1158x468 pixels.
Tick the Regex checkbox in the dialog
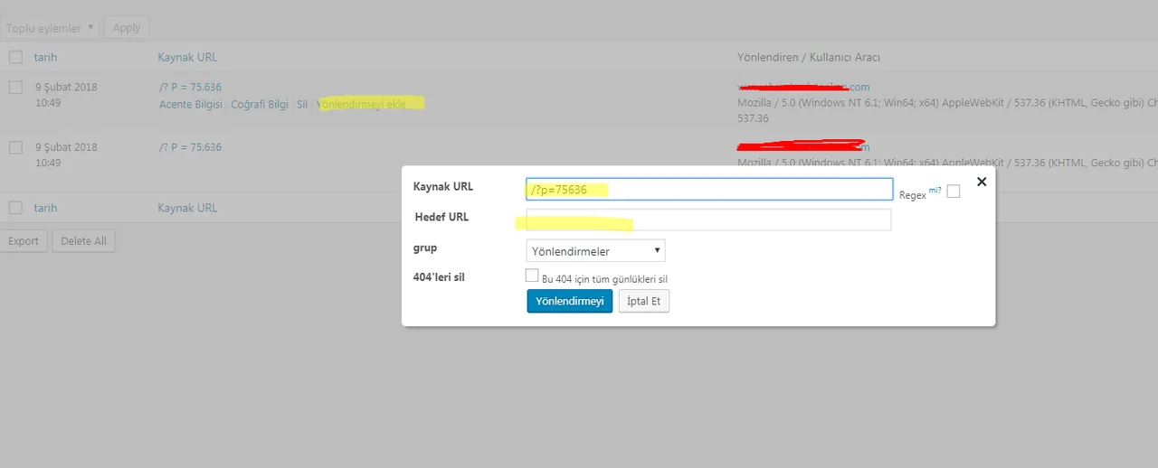coord(954,191)
